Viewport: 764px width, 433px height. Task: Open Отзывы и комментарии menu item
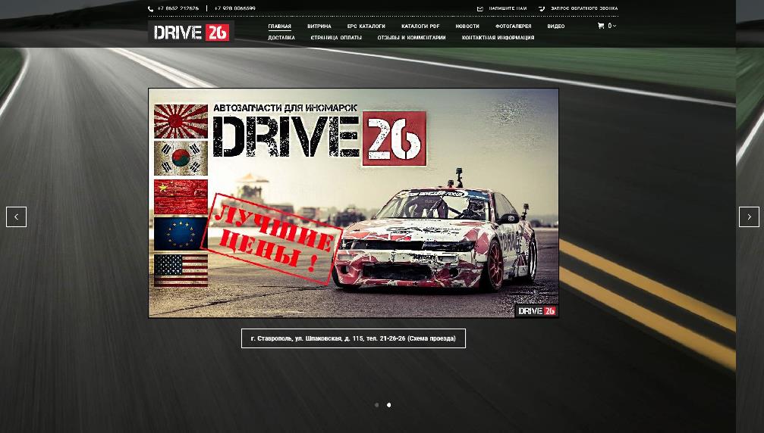point(411,37)
